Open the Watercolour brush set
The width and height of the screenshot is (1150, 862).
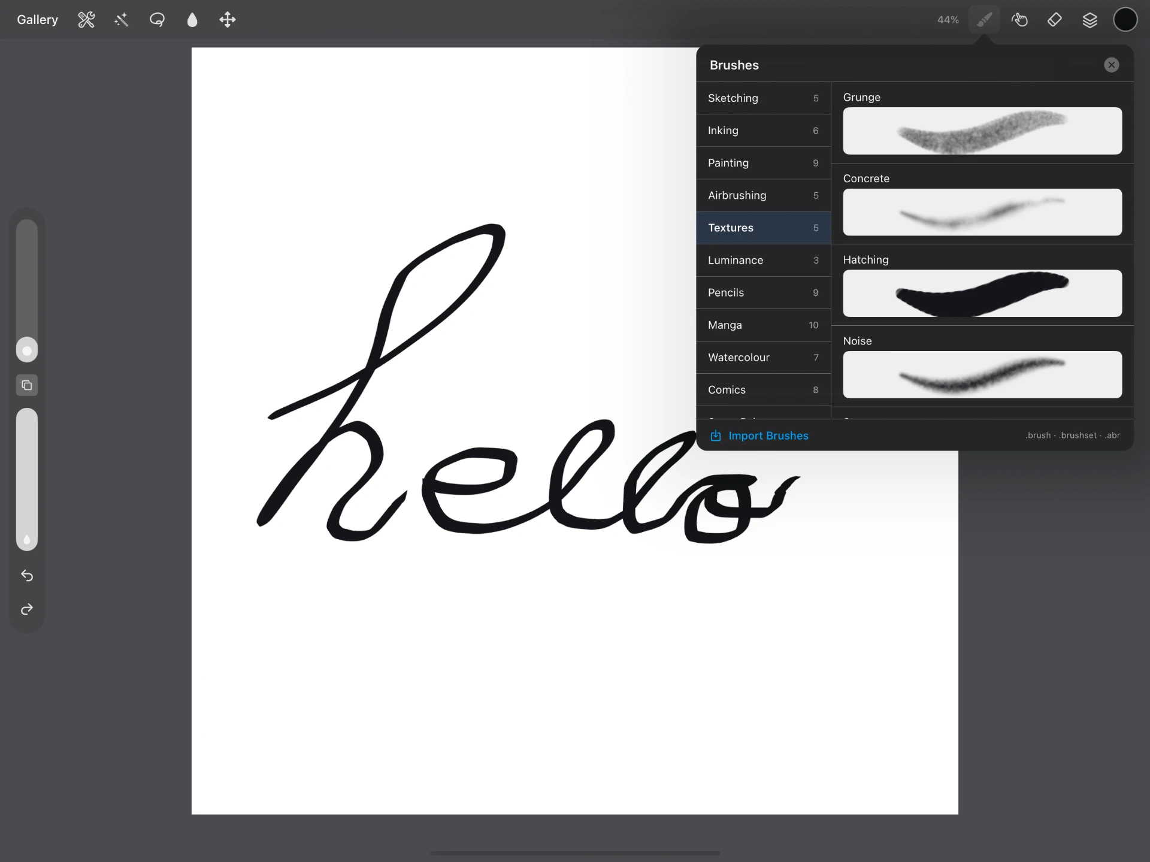point(763,357)
